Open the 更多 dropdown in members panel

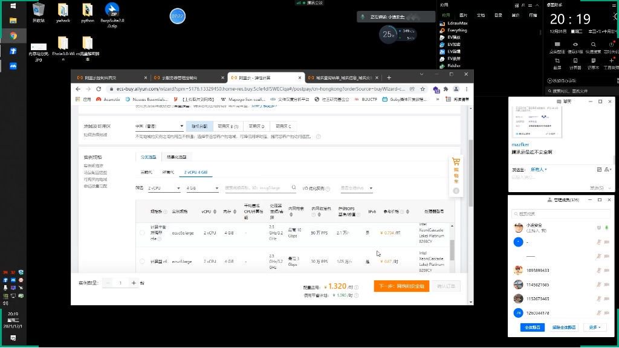click(x=595, y=327)
